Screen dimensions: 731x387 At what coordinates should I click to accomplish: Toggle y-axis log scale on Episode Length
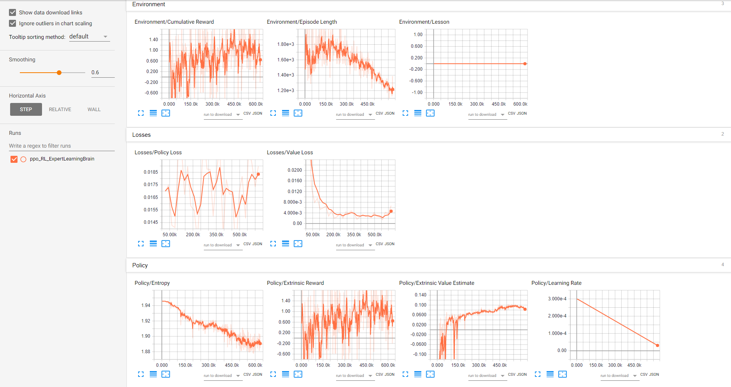pyautogui.click(x=286, y=113)
